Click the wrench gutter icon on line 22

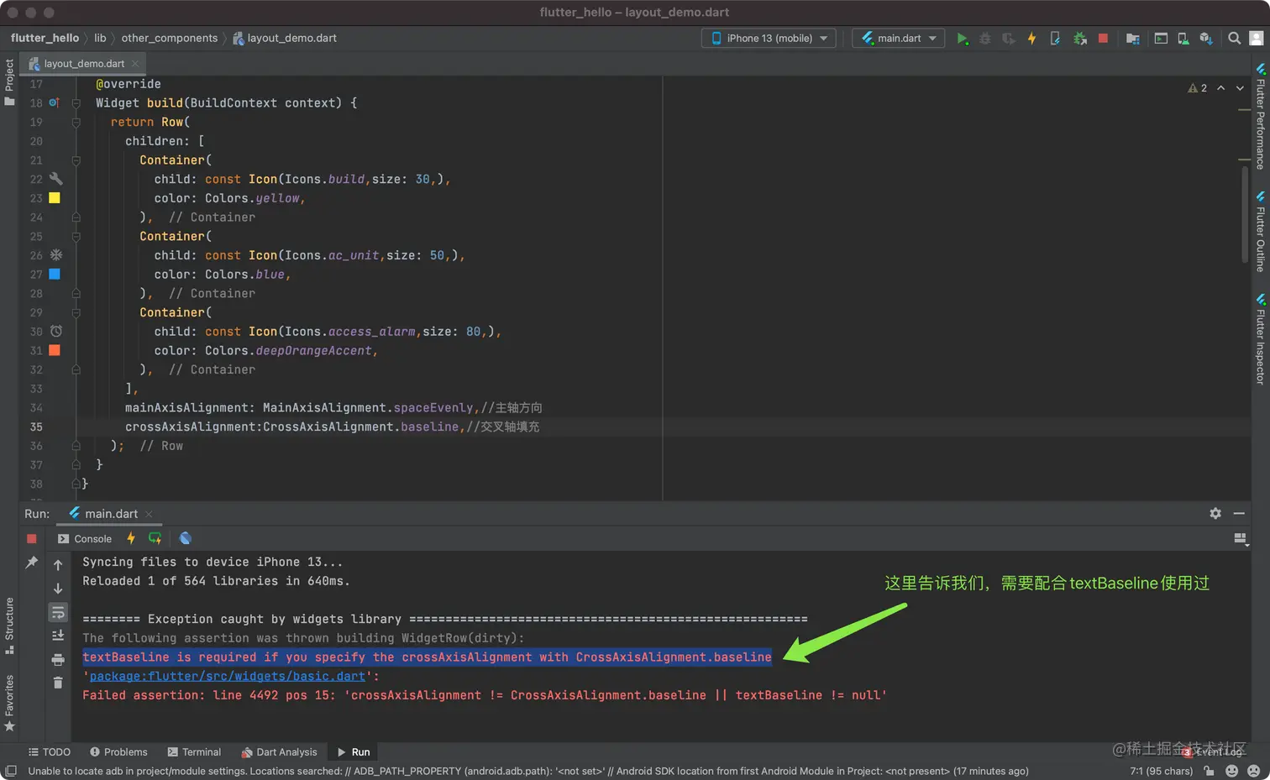(55, 179)
